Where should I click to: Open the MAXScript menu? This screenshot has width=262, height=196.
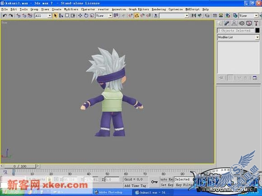point(192,9)
